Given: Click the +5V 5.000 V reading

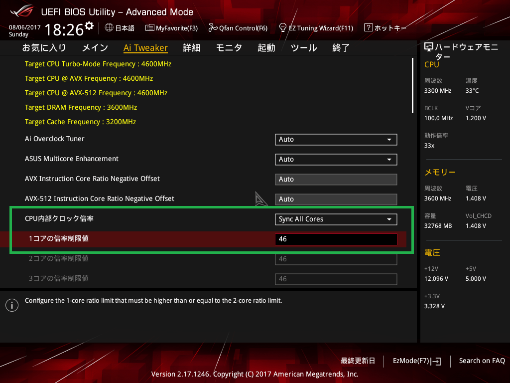Looking at the screenshot, I should pyautogui.click(x=476, y=279).
